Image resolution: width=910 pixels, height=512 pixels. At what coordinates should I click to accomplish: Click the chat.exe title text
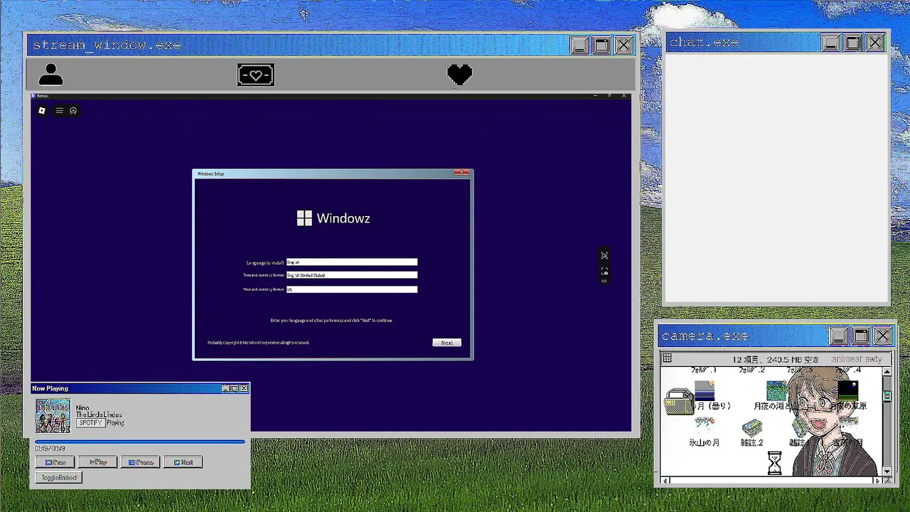point(704,43)
